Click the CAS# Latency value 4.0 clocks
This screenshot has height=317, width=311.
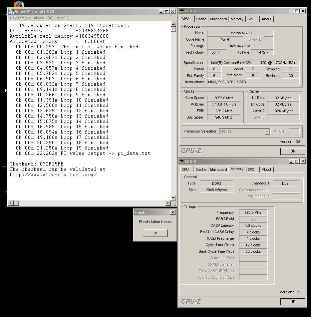tap(253, 225)
